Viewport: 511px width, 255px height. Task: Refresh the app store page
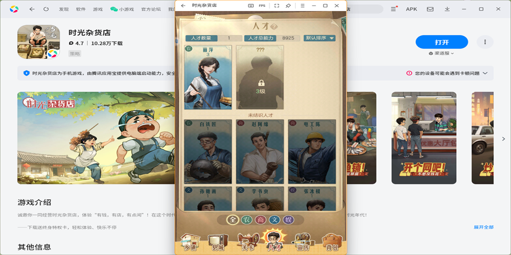point(46,9)
